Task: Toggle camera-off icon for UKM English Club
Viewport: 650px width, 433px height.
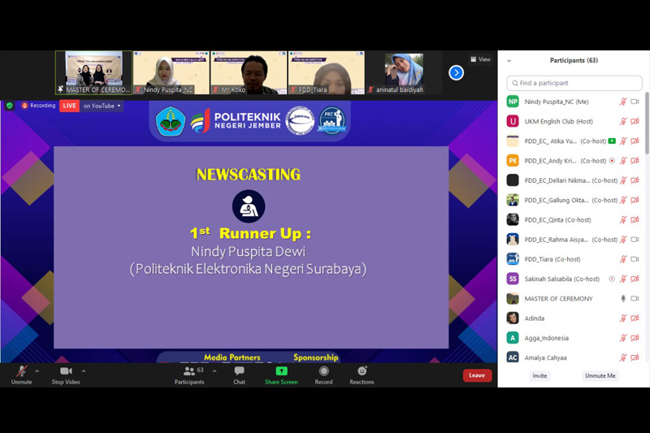Action: coord(635,121)
